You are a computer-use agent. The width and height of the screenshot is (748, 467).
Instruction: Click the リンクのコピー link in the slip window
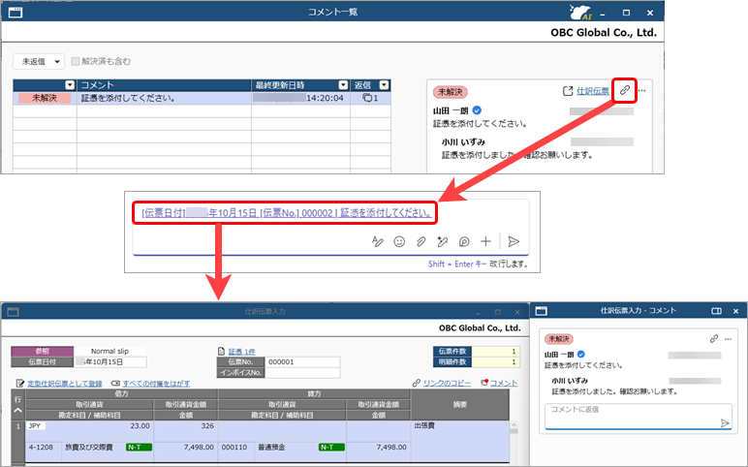pos(447,383)
